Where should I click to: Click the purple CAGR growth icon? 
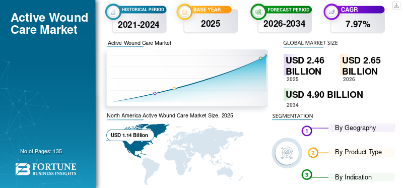[x=331, y=12]
